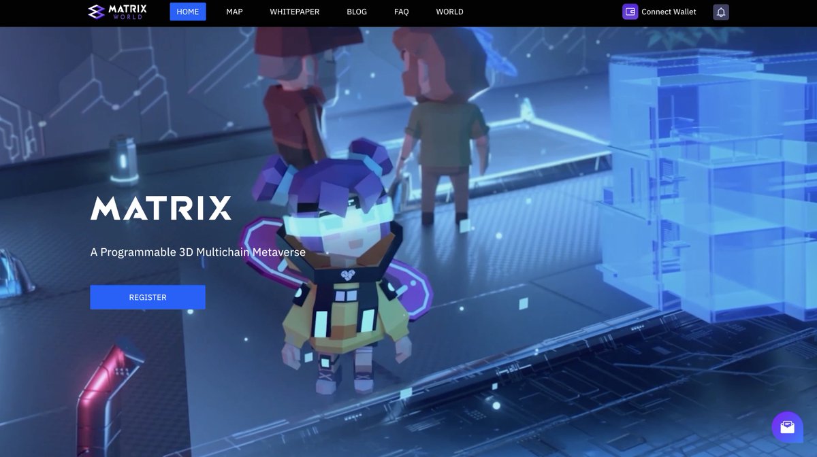Click the blue REGISTER button

tap(148, 297)
